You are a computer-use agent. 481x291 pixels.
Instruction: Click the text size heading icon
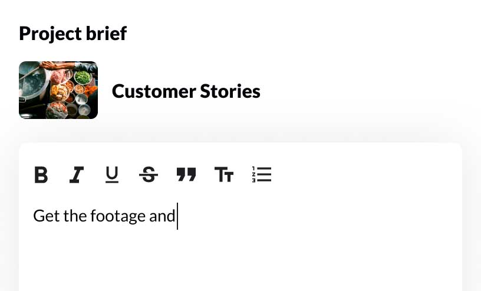224,175
